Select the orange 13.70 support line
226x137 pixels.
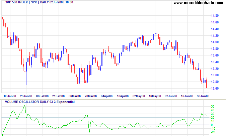click(185, 52)
